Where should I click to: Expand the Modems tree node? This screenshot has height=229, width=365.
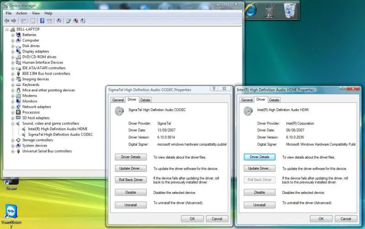13,96
